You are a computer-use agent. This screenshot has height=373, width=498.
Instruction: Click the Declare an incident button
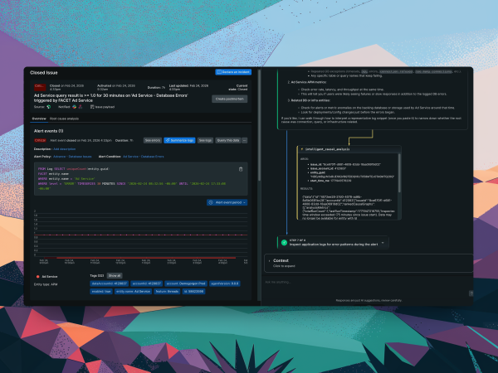(x=233, y=72)
